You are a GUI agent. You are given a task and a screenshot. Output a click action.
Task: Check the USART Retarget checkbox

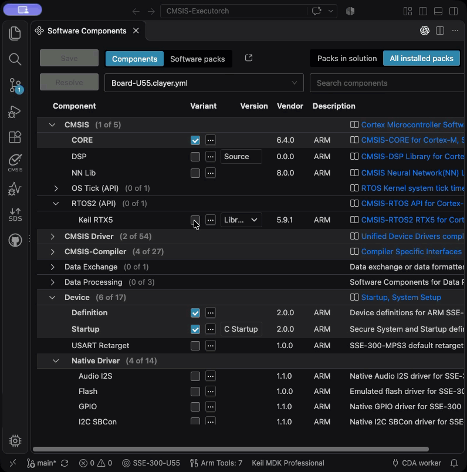pyautogui.click(x=195, y=346)
